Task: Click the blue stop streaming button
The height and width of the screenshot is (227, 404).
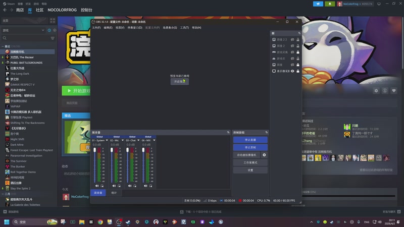Action: point(250,140)
